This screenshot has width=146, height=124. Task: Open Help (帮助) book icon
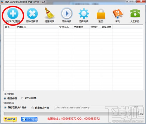[118, 14]
